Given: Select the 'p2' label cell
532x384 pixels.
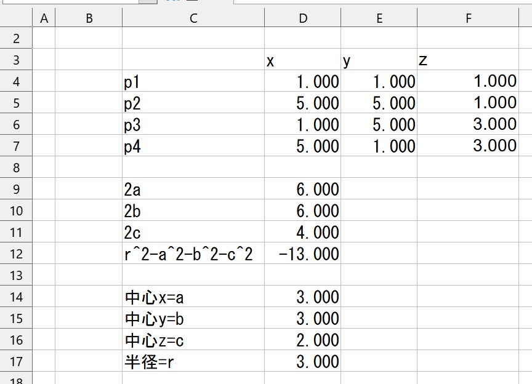Looking at the screenshot, I should 193,102.
